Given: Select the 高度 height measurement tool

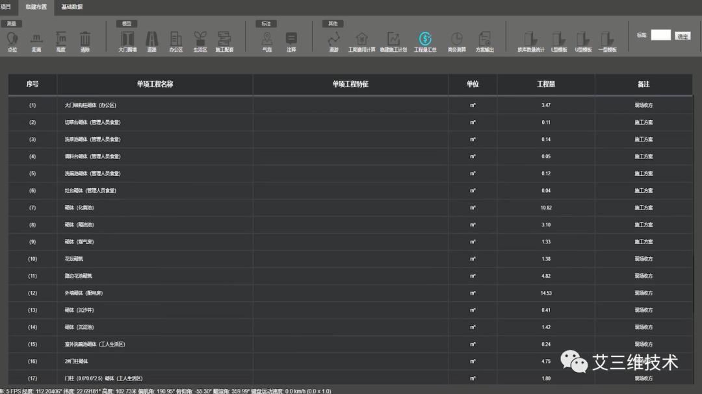Looking at the screenshot, I should pos(61,42).
